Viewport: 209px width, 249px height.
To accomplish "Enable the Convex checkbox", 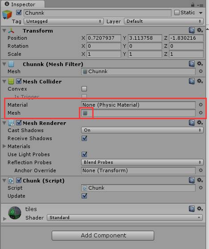I will (84, 89).
